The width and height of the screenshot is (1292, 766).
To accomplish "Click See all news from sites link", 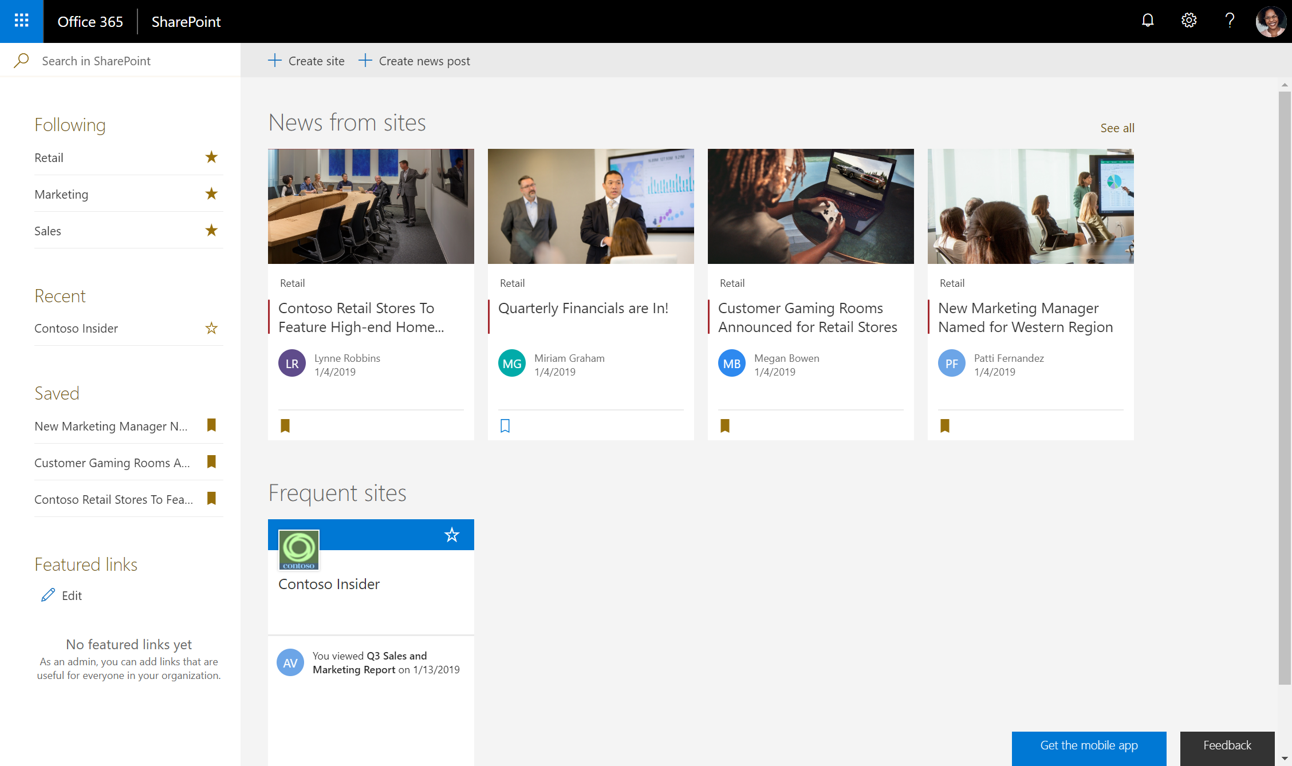I will [x=1116, y=127].
